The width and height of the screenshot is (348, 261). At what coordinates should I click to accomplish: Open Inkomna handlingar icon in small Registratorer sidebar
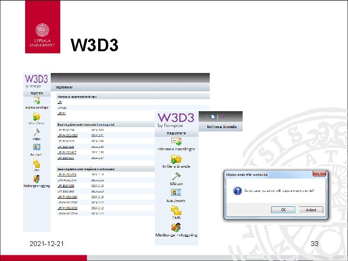[37, 101]
